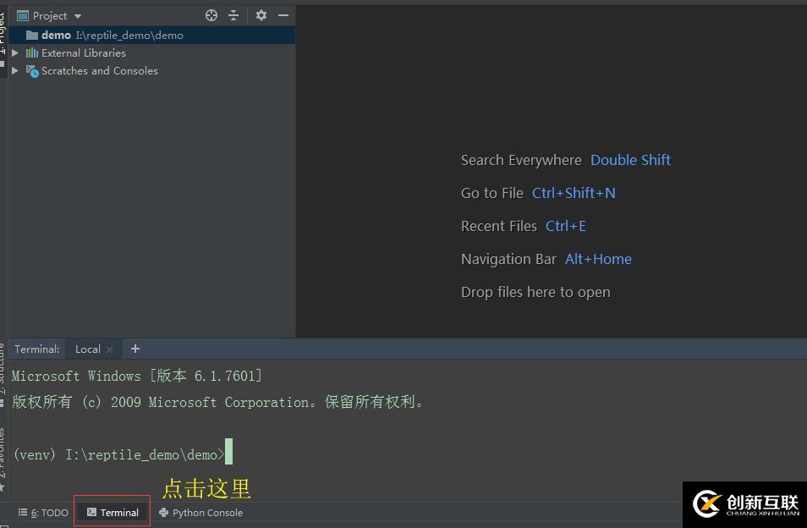Open Project panel settings gear

(x=261, y=15)
